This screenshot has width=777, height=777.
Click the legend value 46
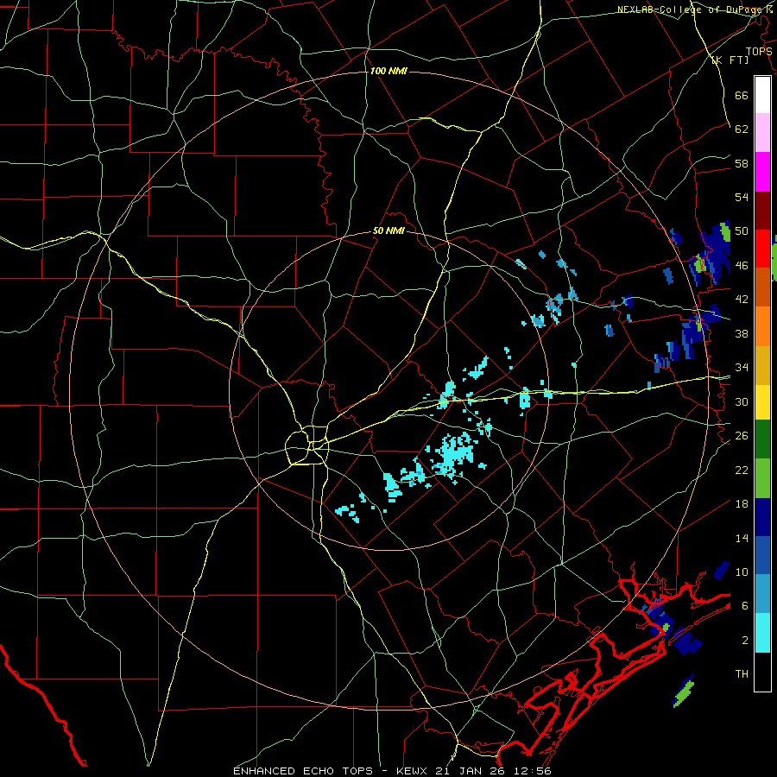coord(742,266)
